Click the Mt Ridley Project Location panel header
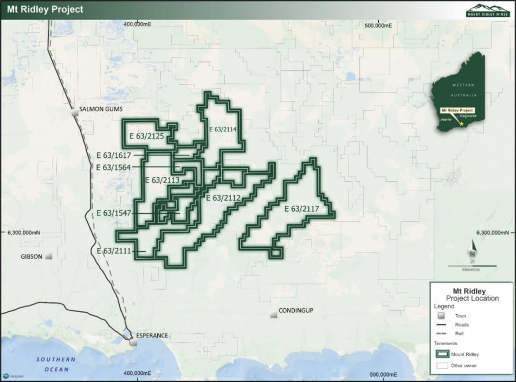The image size is (516, 382). [472, 295]
